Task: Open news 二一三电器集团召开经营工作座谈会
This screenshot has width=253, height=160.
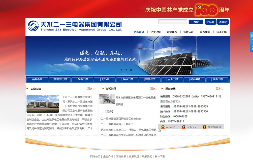Action: 121,119
